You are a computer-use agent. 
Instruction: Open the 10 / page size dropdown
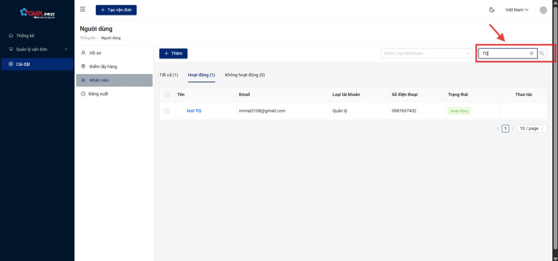click(532, 129)
